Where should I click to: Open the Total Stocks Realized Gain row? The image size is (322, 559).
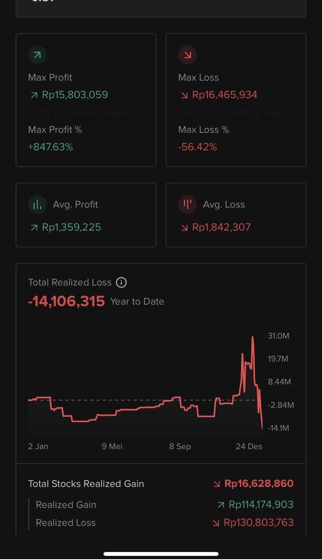point(161,484)
